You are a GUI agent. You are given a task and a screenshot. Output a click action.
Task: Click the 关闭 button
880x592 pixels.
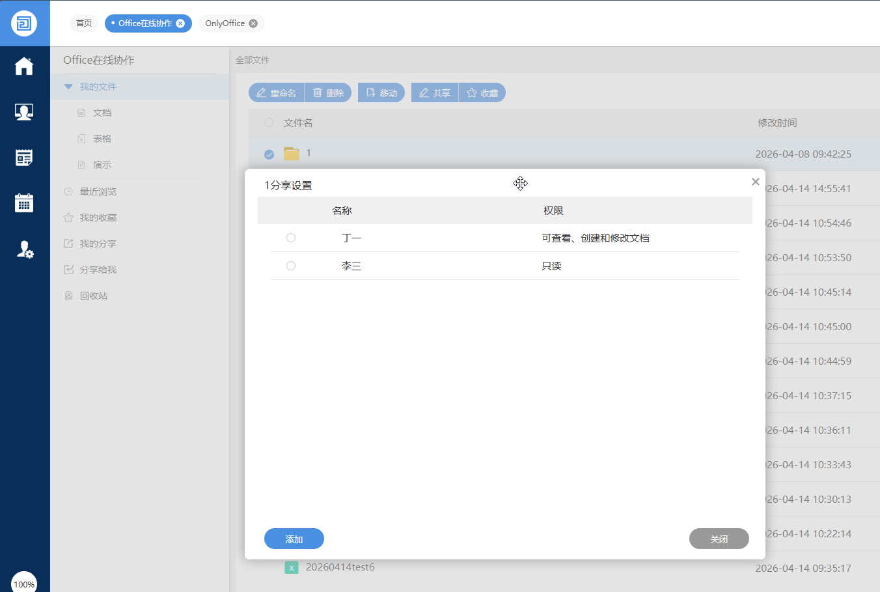coord(719,539)
